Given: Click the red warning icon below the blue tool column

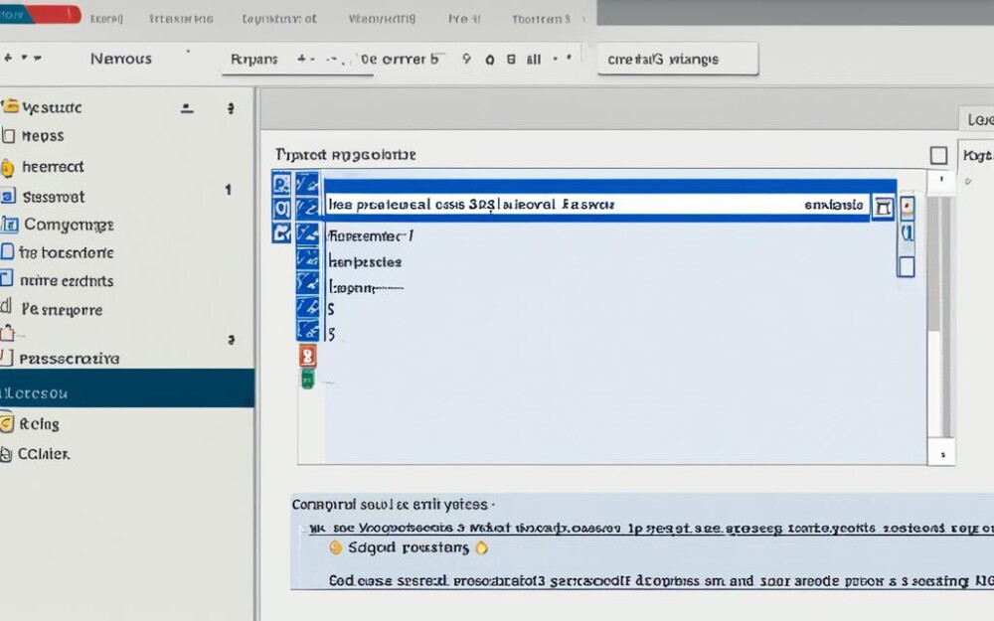Looking at the screenshot, I should pos(306,358).
